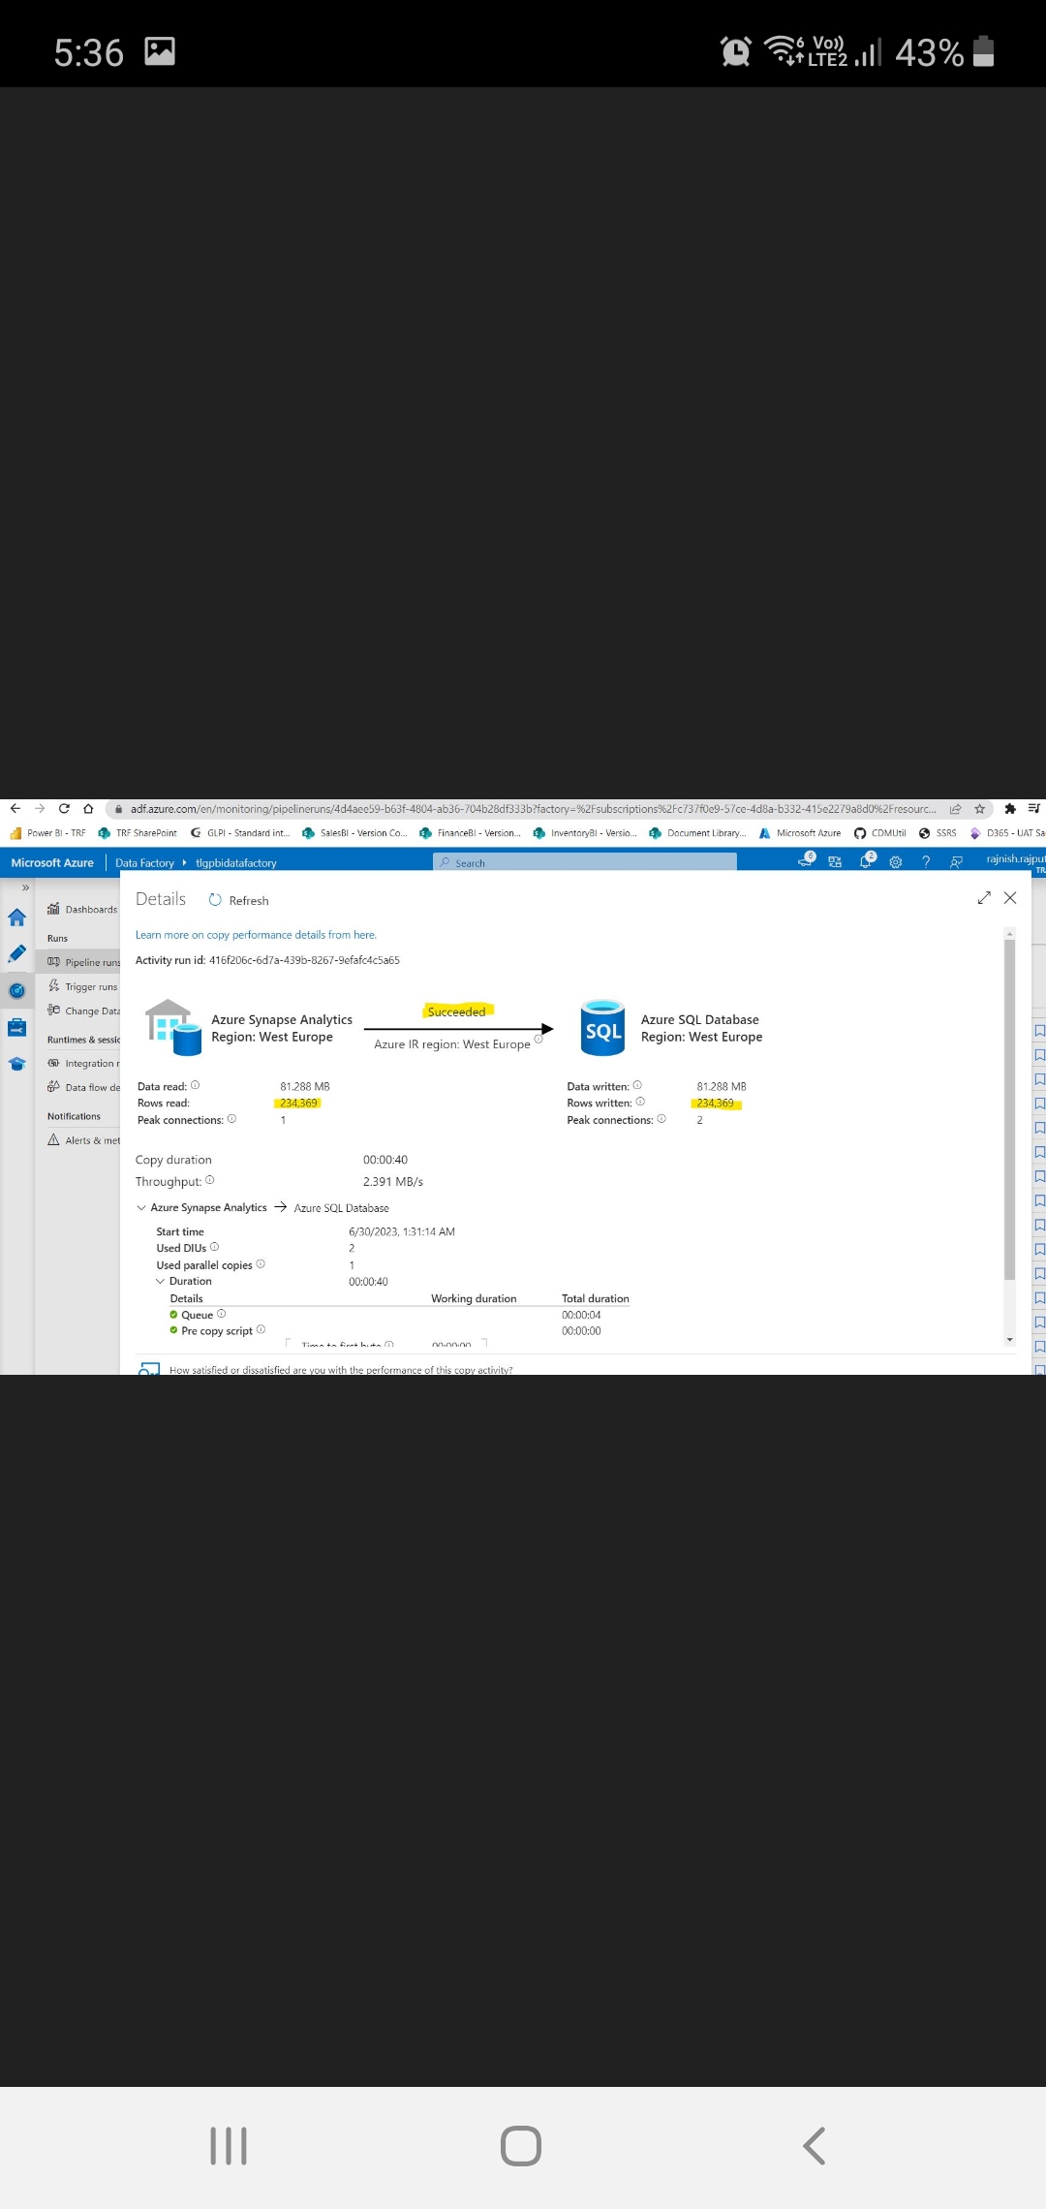
Task: Open the feedback icon in Azure header
Action: (956, 862)
